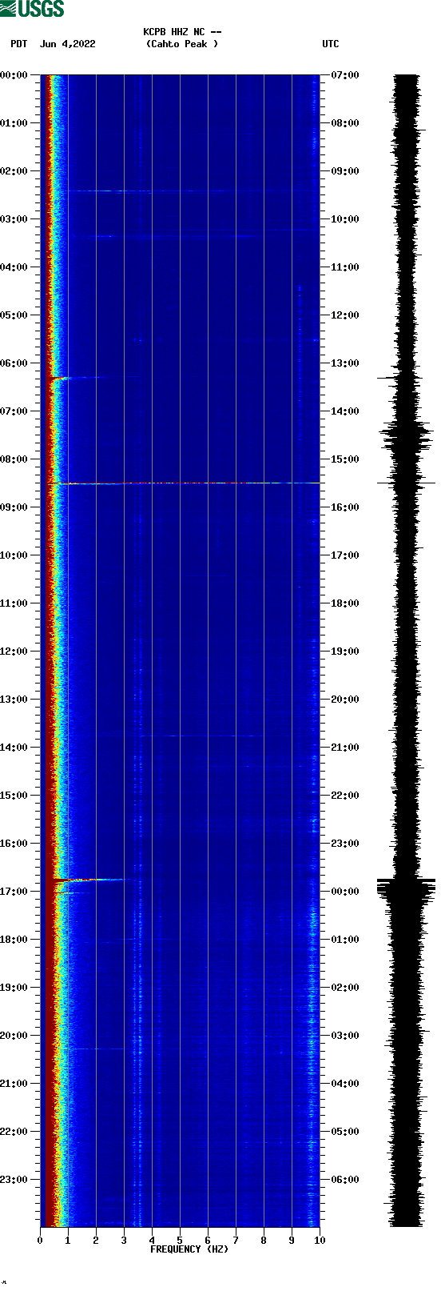Click the 06:00 PDT time label

[x=14, y=363]
